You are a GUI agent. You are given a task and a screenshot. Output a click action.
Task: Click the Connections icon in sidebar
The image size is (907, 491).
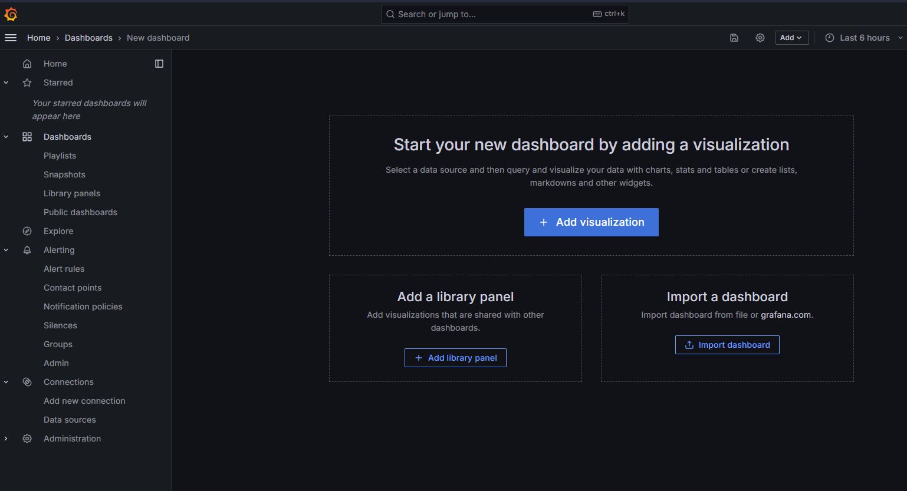coord(27,382)
